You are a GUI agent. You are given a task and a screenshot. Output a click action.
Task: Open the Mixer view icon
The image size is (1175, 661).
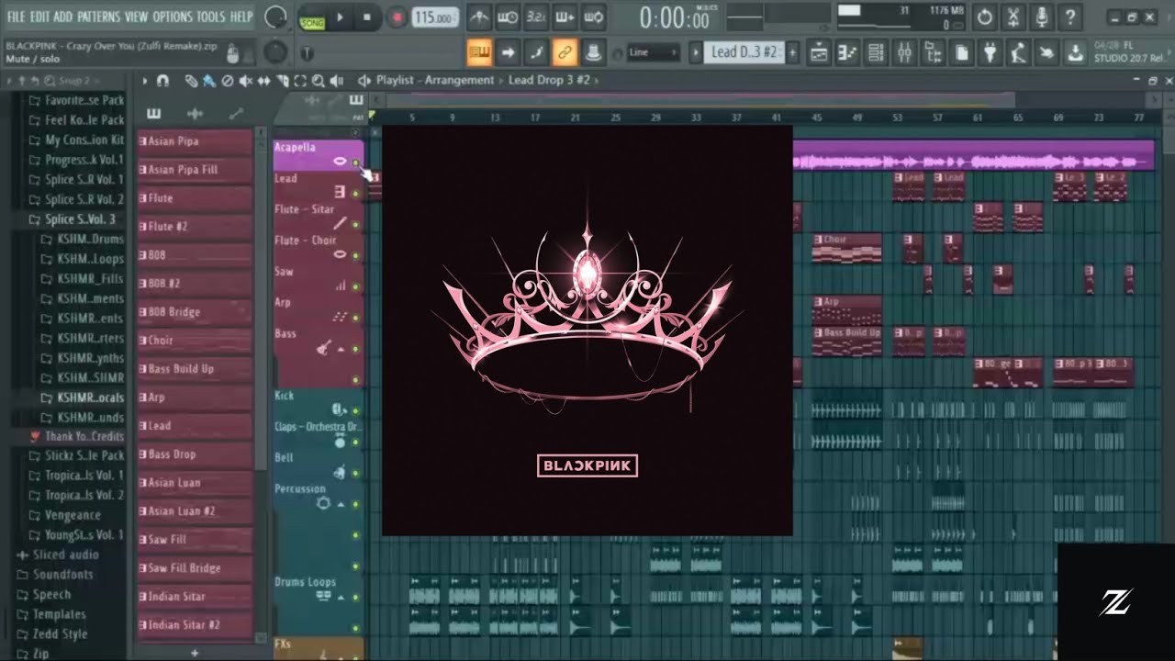(x=904, y=53)
